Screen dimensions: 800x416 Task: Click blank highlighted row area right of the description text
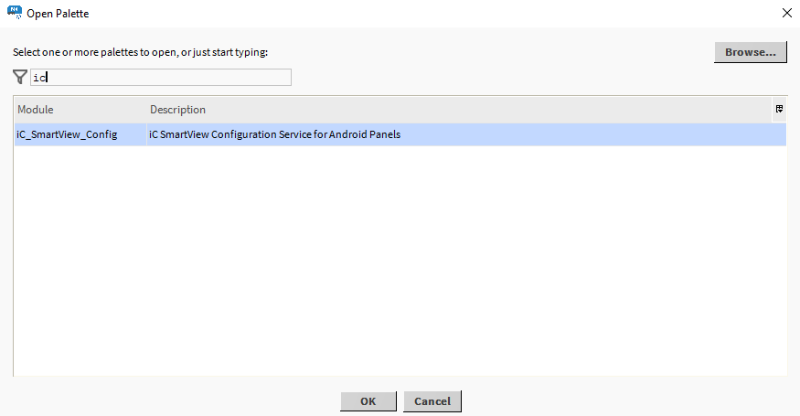[594, 135]
